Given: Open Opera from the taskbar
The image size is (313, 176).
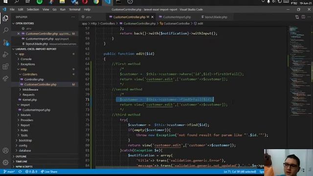Looking at the screenshot, I should click(x=85, y=1).
